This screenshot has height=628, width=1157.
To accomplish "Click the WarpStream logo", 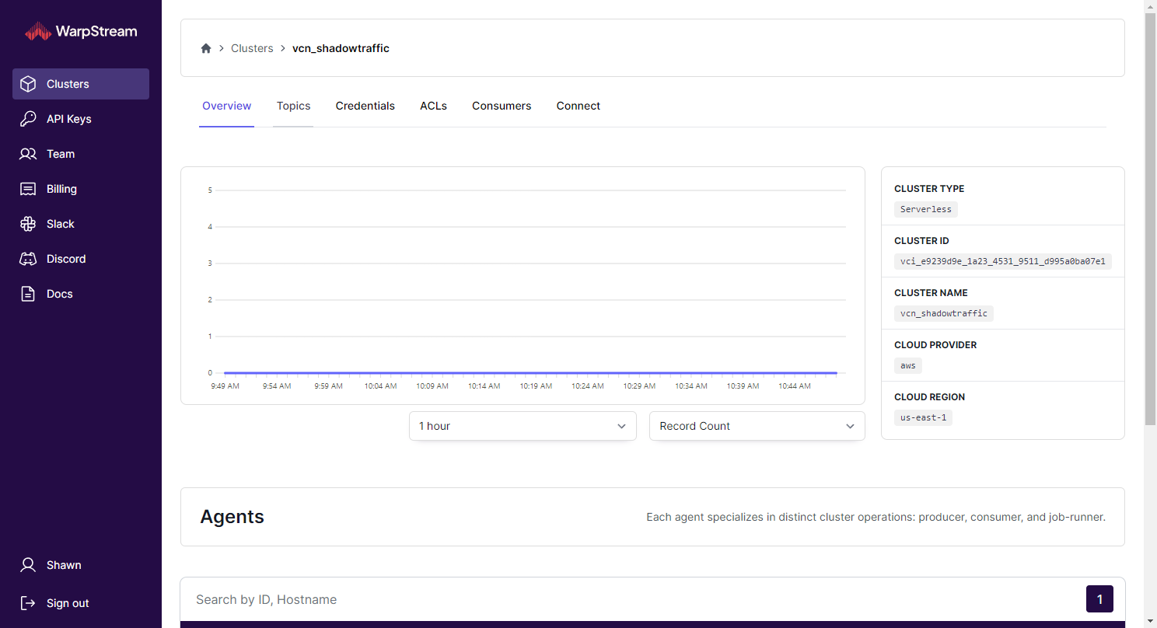I will [81, 32].
